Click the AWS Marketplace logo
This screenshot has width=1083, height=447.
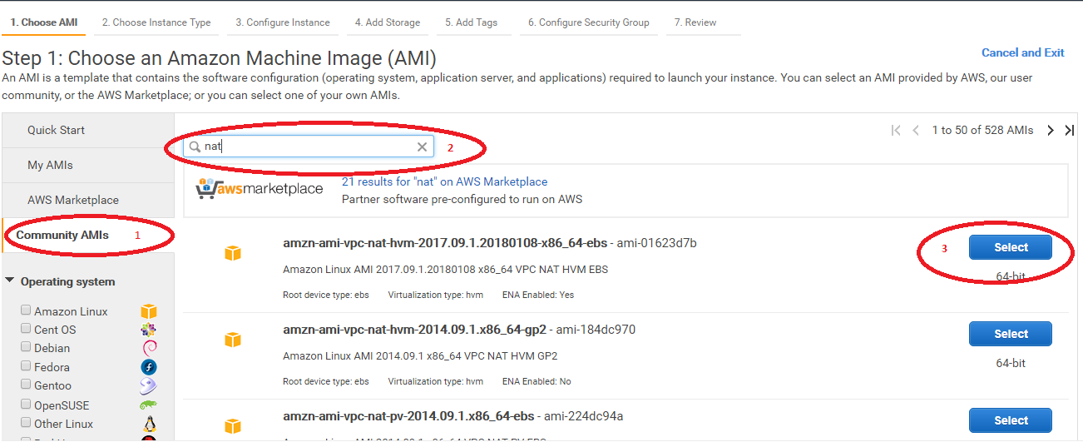coord(260,189)
